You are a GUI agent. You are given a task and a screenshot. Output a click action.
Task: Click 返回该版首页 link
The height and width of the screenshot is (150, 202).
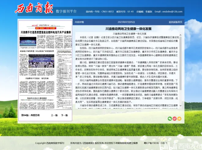click(x=175, y=22)
